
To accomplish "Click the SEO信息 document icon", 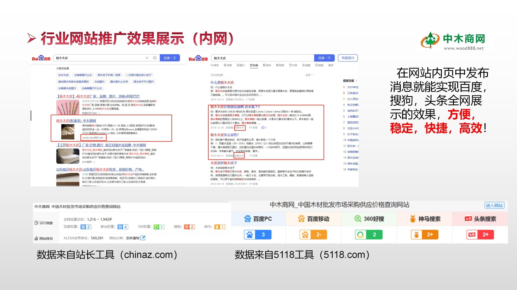I will pos(36,223).
